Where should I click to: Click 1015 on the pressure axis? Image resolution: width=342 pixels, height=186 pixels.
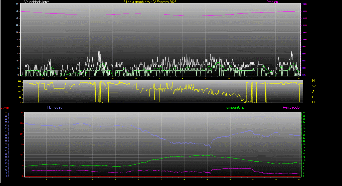[304, 18]
